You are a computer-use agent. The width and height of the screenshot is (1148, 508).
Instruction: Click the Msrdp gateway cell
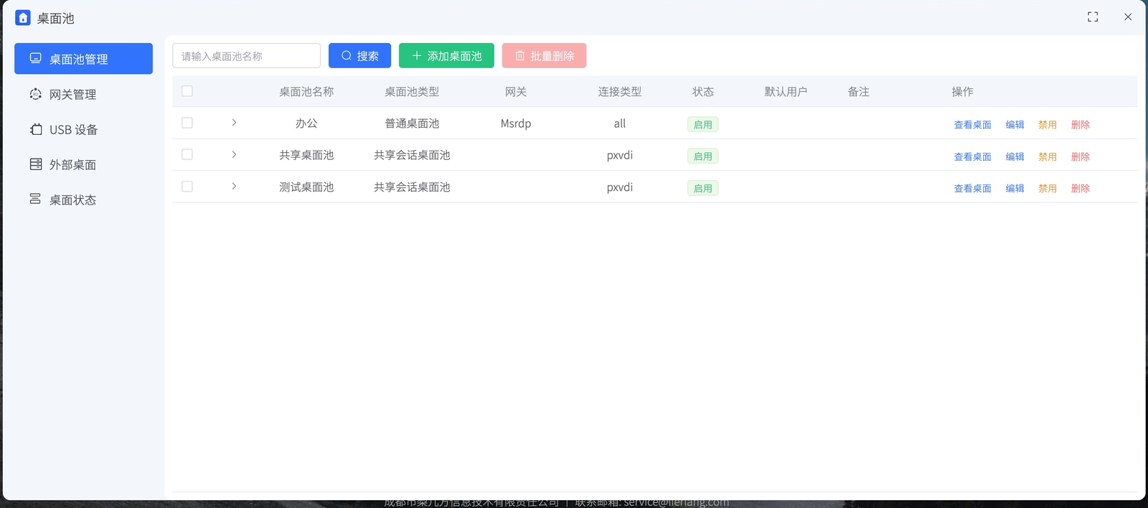pos(516,123)
